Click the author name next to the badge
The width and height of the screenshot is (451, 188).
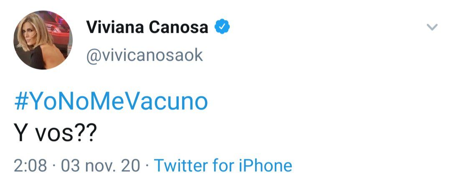[x=147, y=27]
